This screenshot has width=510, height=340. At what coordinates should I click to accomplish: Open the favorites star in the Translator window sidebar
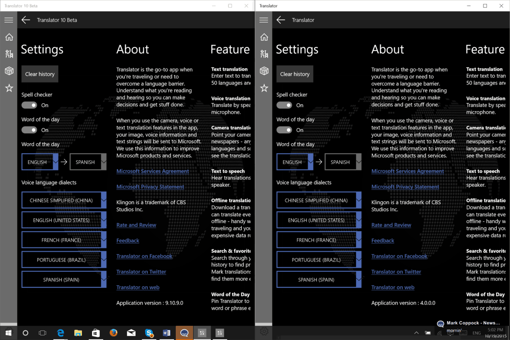264,88
